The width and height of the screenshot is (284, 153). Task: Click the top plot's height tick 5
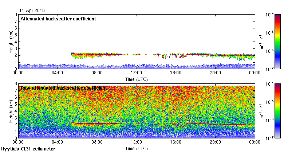click(16, 35)
